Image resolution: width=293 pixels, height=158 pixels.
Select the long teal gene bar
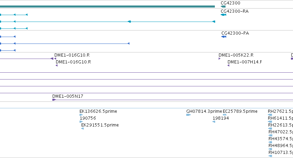[x=107, y=7]
